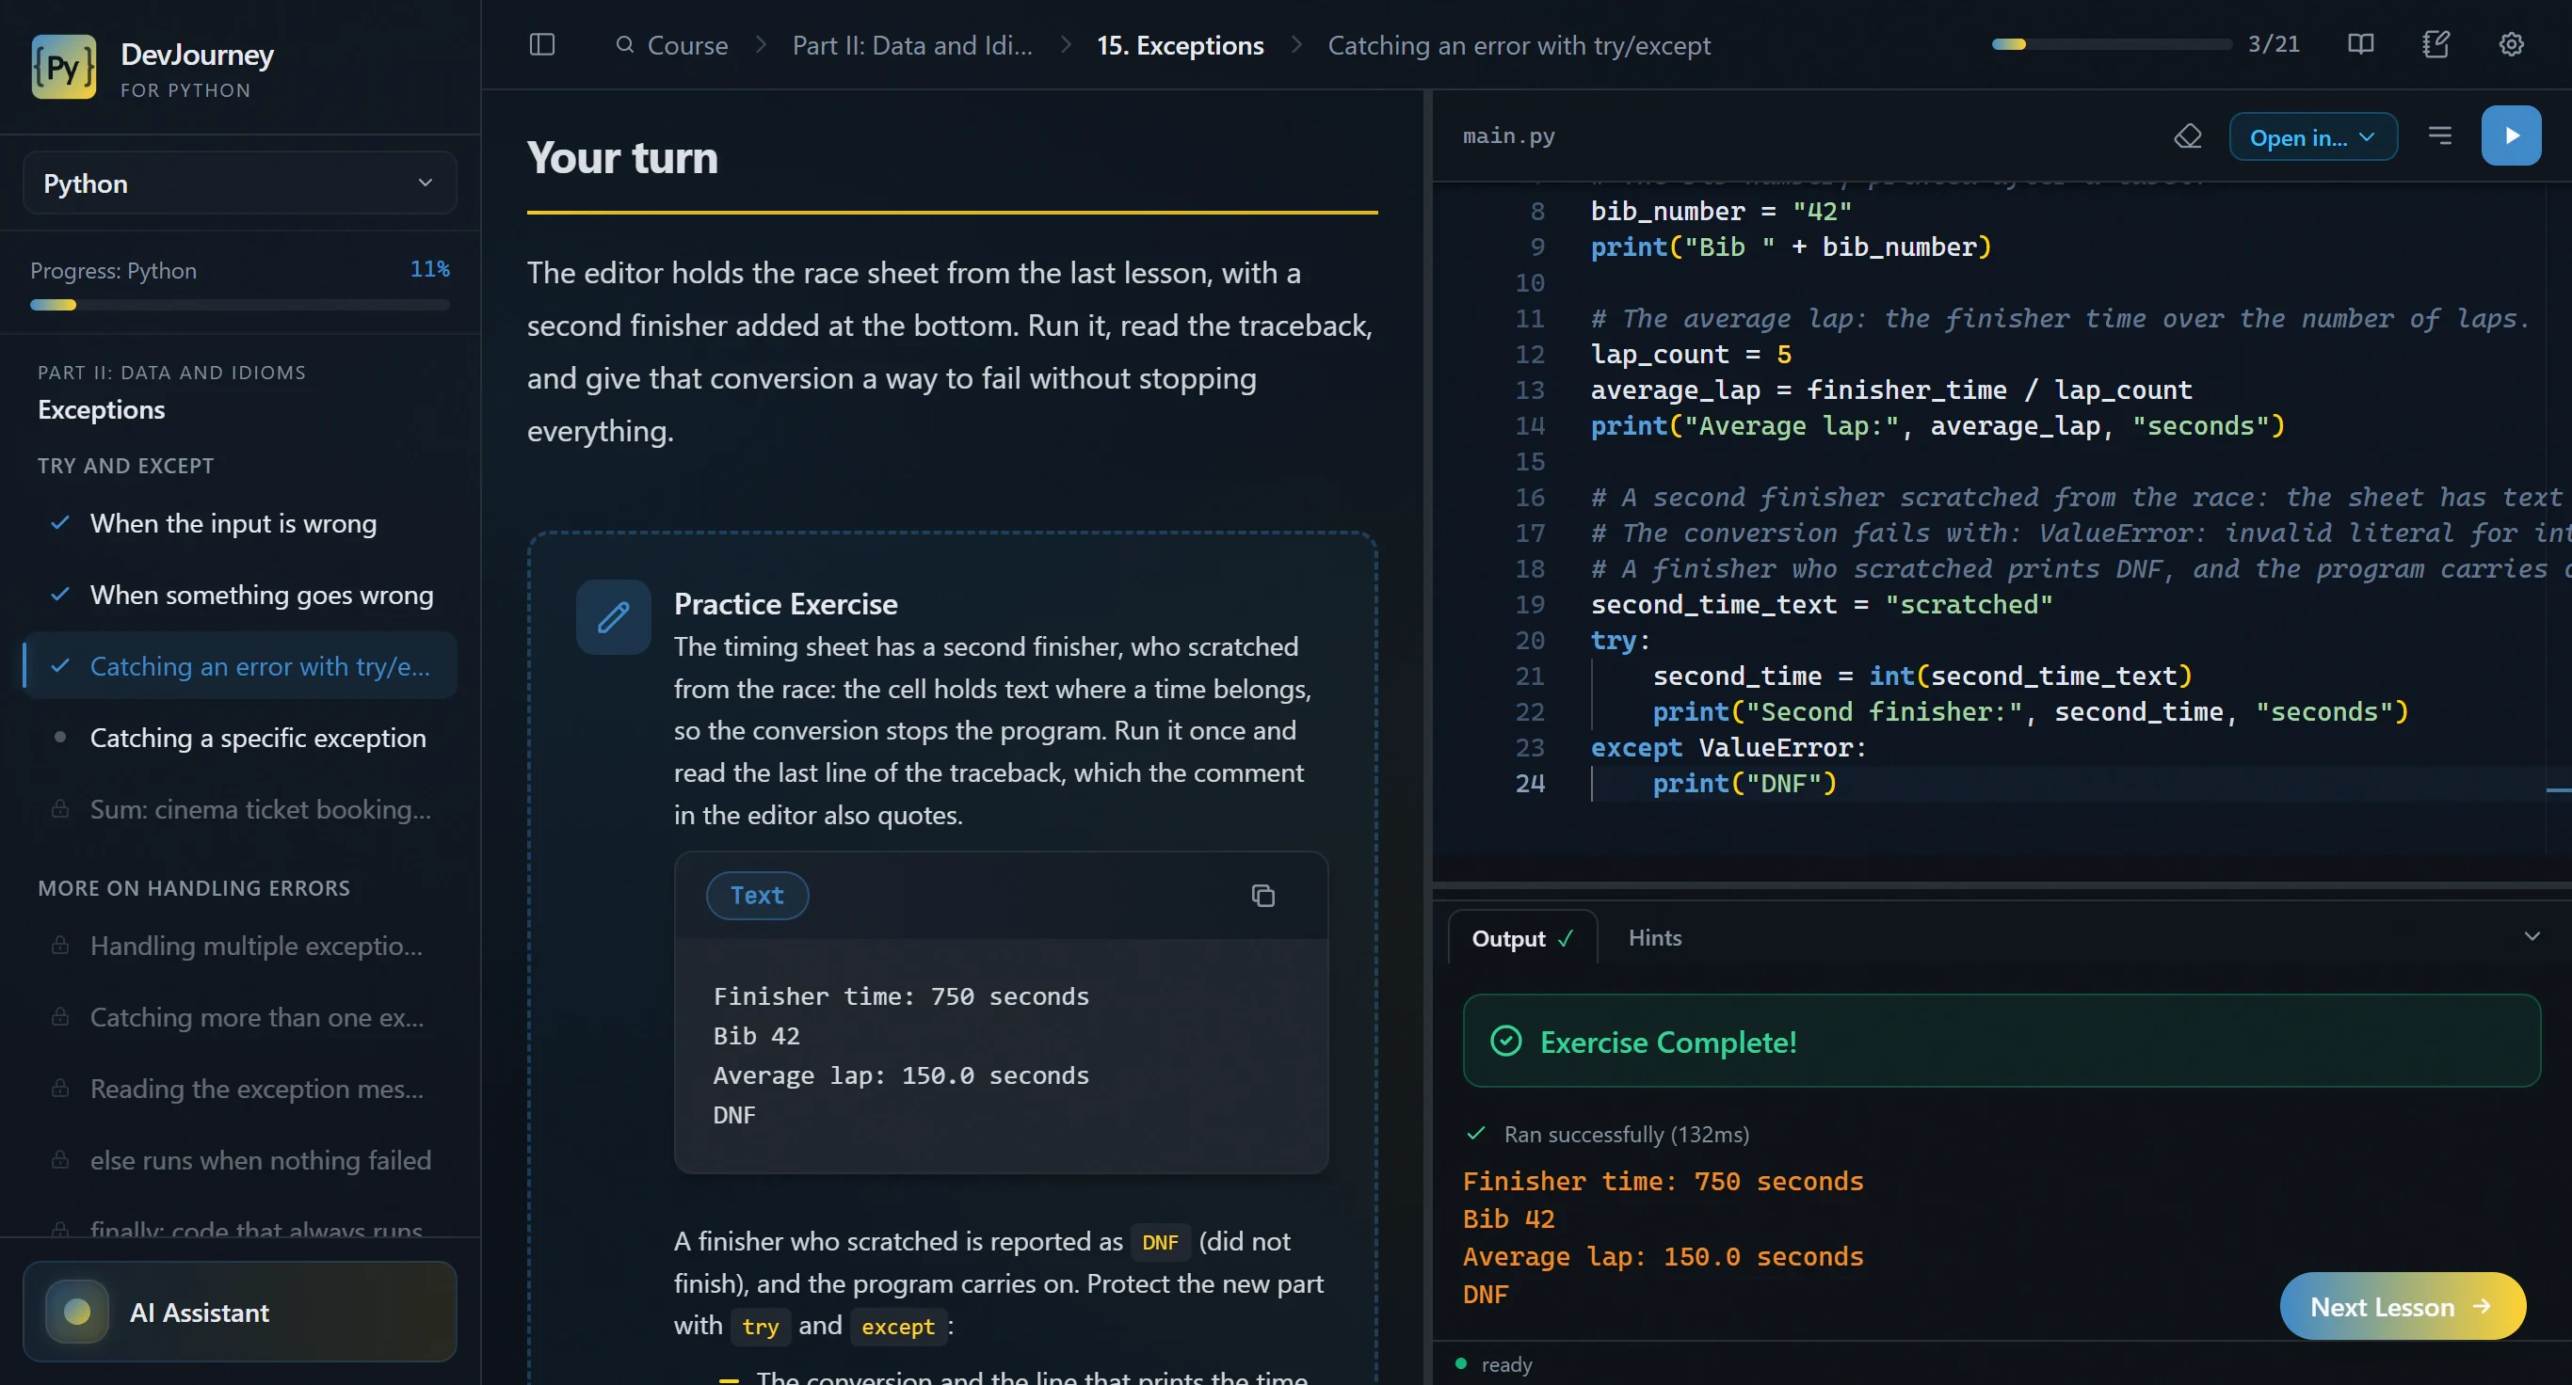Open settings gear icon
Screen dimensions: 2572x1385
click(x=2511, y=45)
